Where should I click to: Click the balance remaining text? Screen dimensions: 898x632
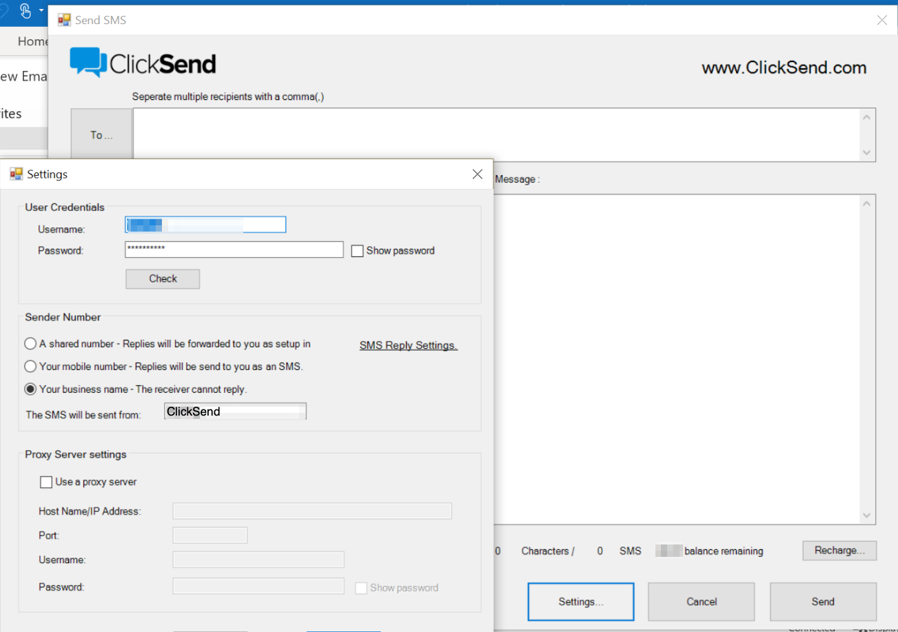pos(724,551)
